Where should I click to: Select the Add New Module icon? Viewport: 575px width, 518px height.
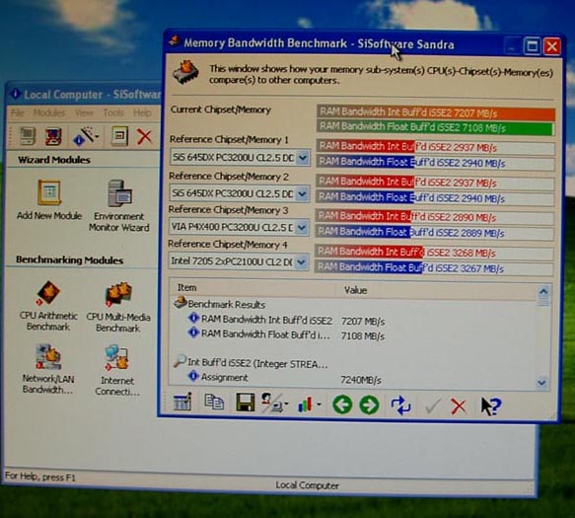pos(49,200)
